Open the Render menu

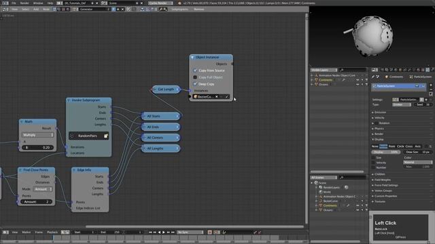point(24,3)
